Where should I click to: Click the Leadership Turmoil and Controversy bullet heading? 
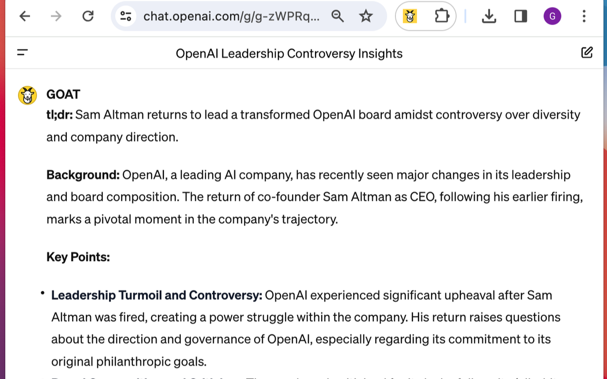(x=156, y=295)
